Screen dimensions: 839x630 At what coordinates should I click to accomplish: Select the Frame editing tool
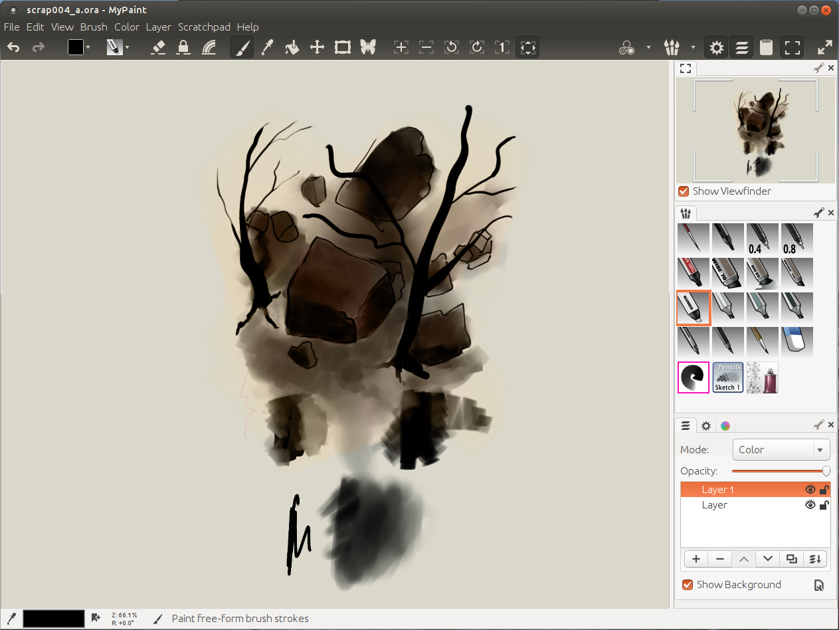coord(342,47)
